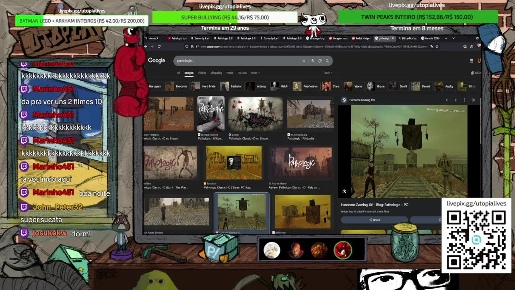This screenshot has height=290, width=515.
Task: Click the Google logo
Action: tap(157, 60)
